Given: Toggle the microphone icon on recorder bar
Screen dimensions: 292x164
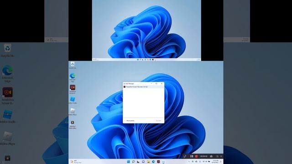Looking at the screenshot, I should (x=185, y=156).
